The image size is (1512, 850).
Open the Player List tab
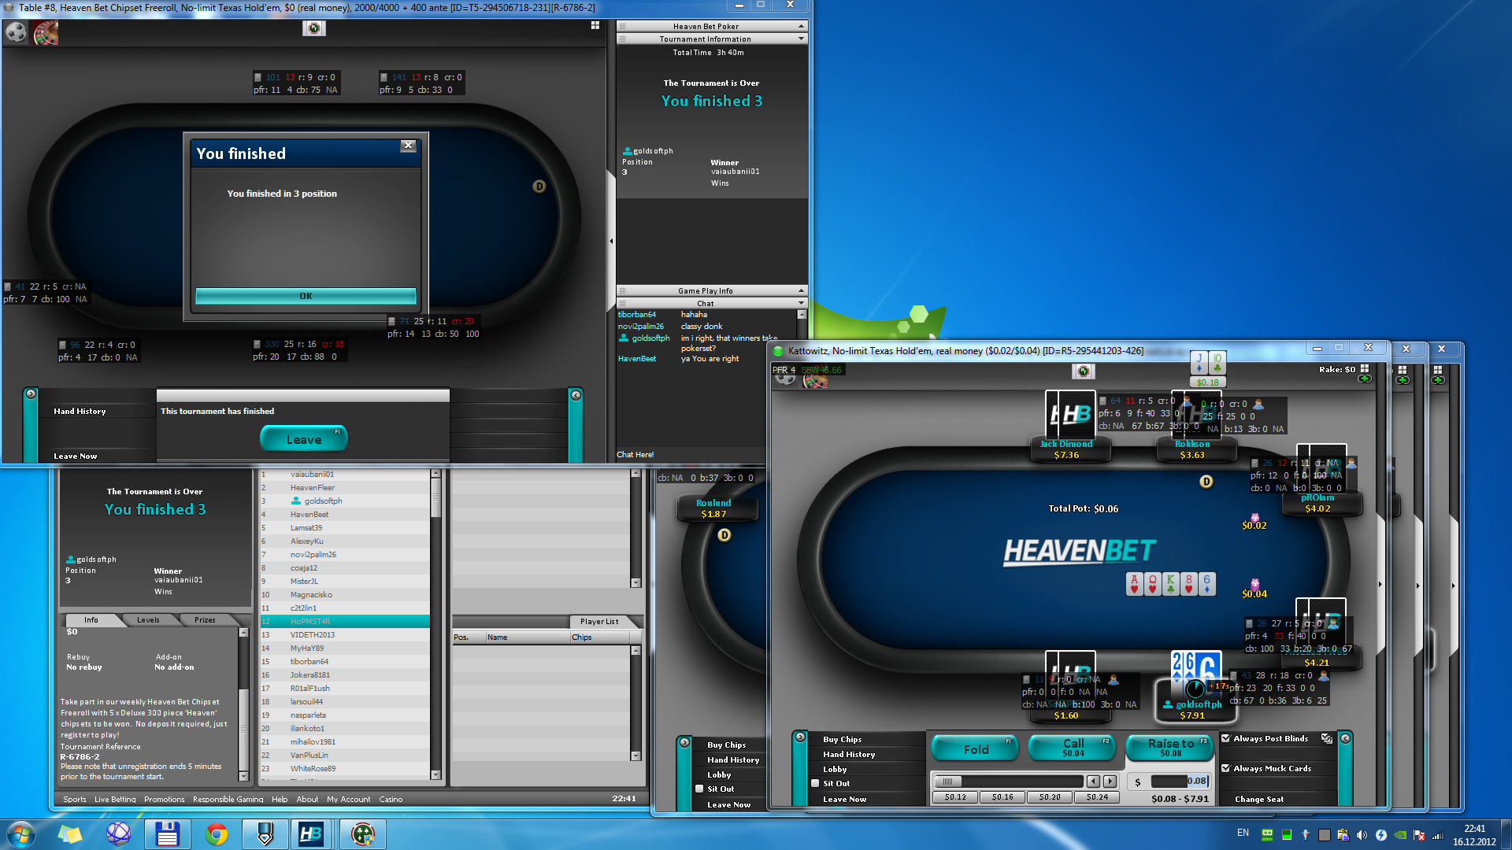point(599,622)
